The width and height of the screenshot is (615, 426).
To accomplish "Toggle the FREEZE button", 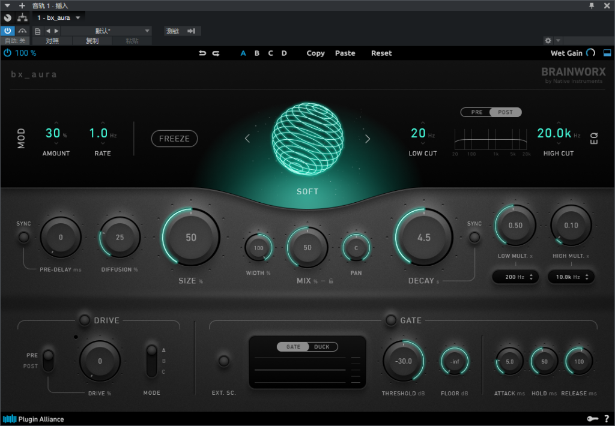I will (174, 139).
